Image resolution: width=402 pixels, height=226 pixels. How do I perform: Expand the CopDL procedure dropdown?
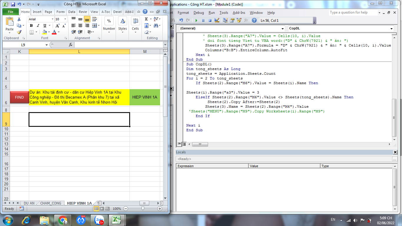[x=391, y=29]
